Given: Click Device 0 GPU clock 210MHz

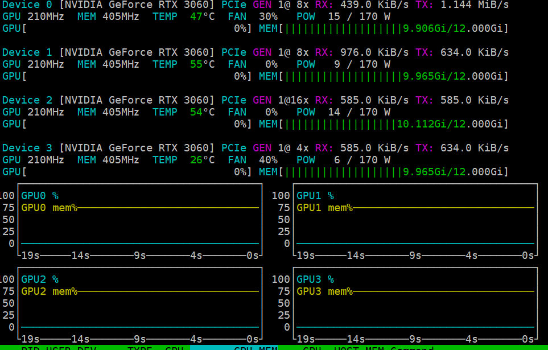Looking at the screenshot, I should [x=33, y=17].
